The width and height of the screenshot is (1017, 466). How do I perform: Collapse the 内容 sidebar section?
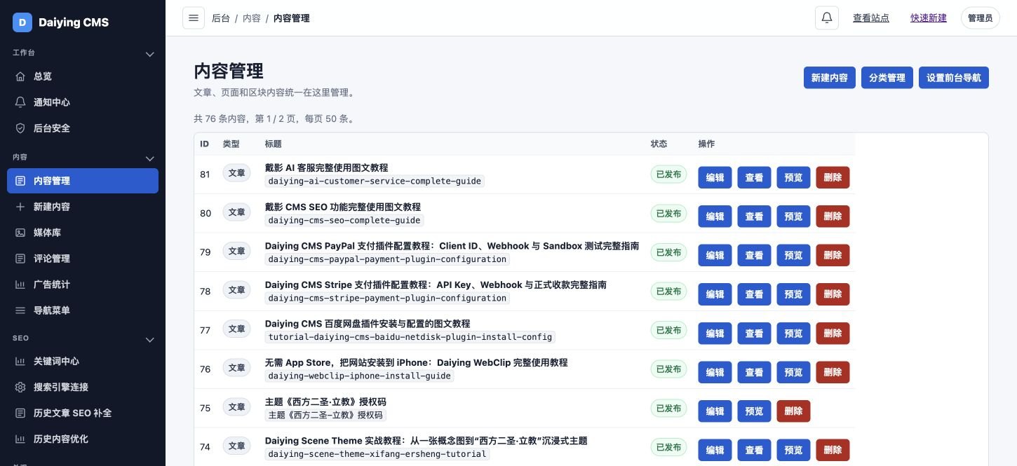(x=149, y=158)
